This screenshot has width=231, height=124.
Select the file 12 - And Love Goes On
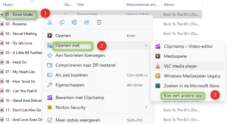click(x=24, y=120)
